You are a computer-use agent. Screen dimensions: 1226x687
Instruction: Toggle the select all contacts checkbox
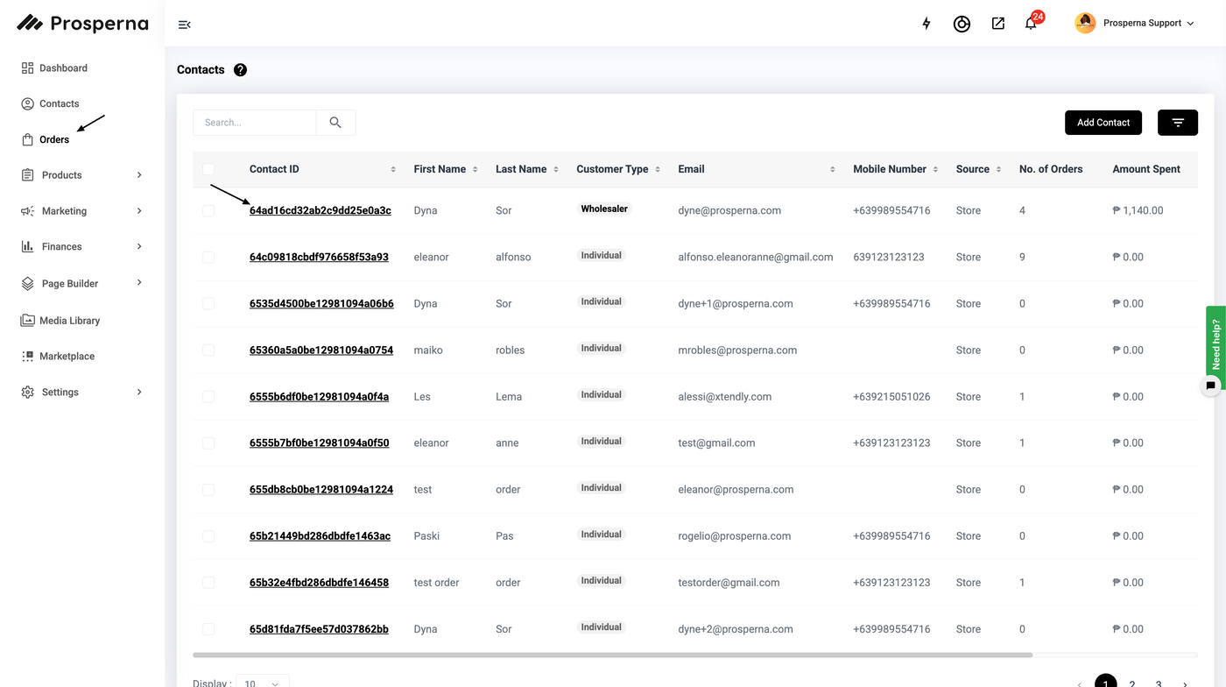coord(208,169)
